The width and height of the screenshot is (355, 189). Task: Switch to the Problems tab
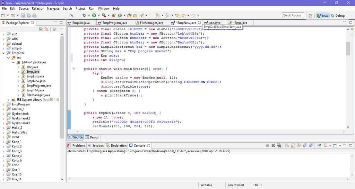(x=77, y=146)
